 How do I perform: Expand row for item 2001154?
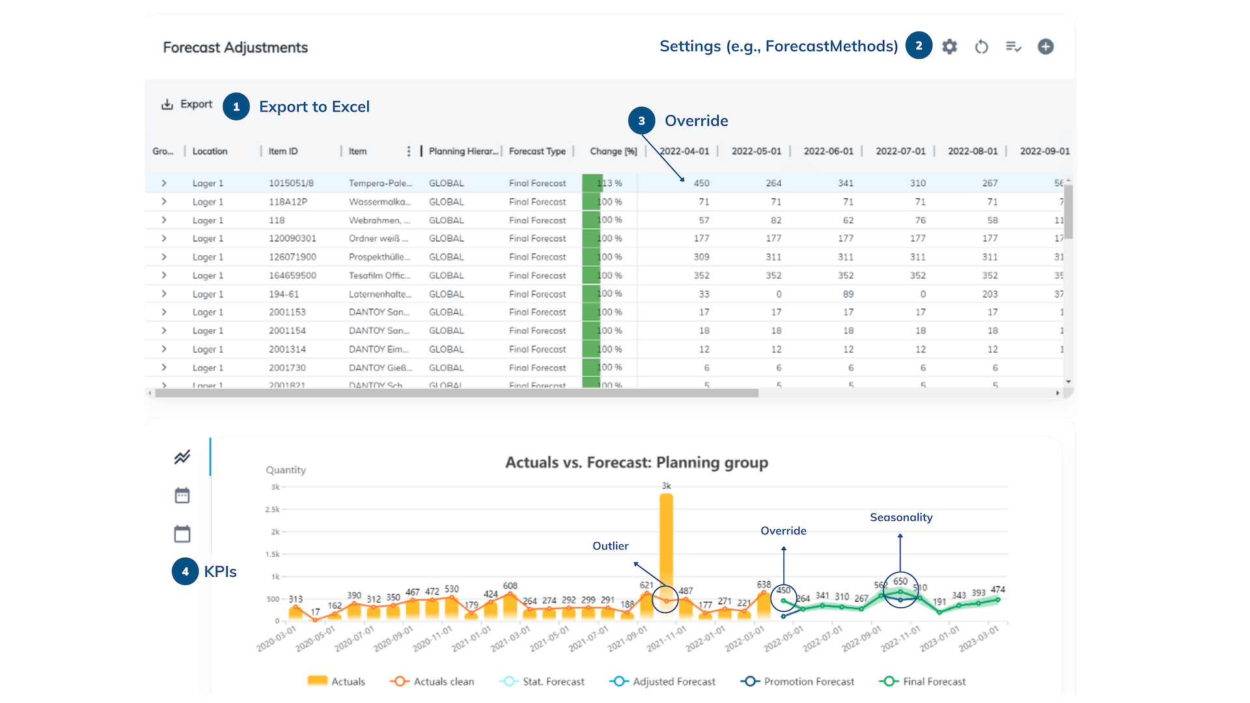click(x=164, y=331)
